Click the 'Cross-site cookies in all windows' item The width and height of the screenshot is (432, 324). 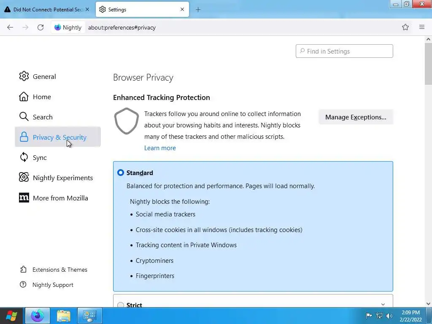click(219, 230)
